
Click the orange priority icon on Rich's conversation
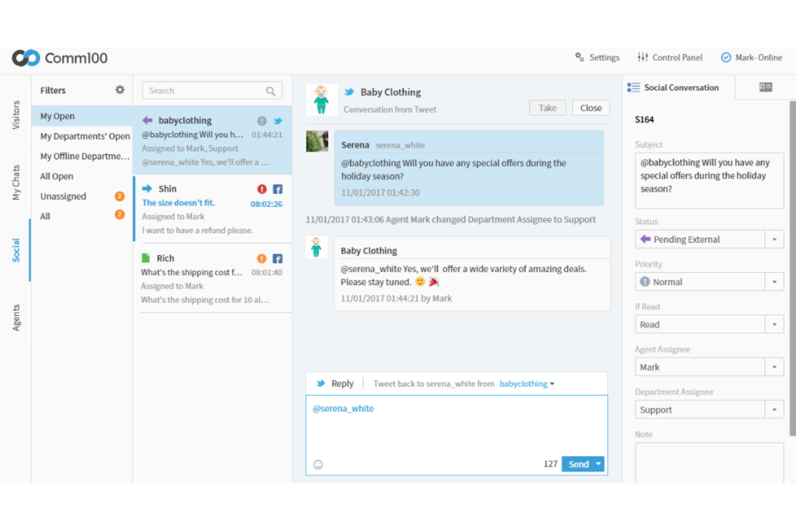[x=262, y=258]
